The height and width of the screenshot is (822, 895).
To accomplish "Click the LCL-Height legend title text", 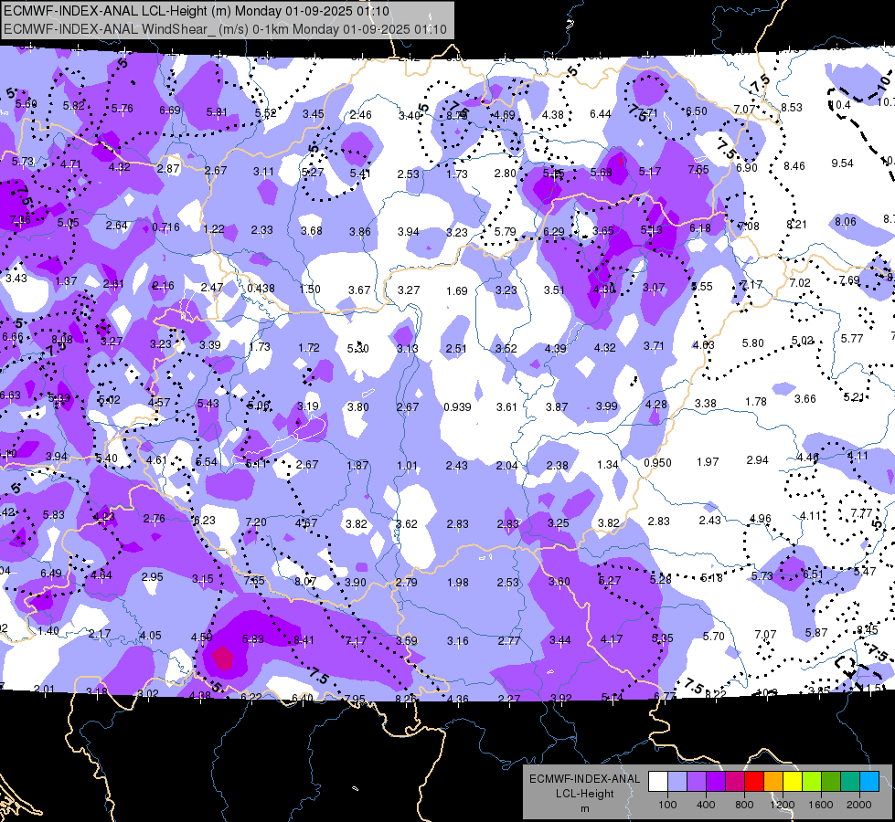I will (x=584, y=794).
